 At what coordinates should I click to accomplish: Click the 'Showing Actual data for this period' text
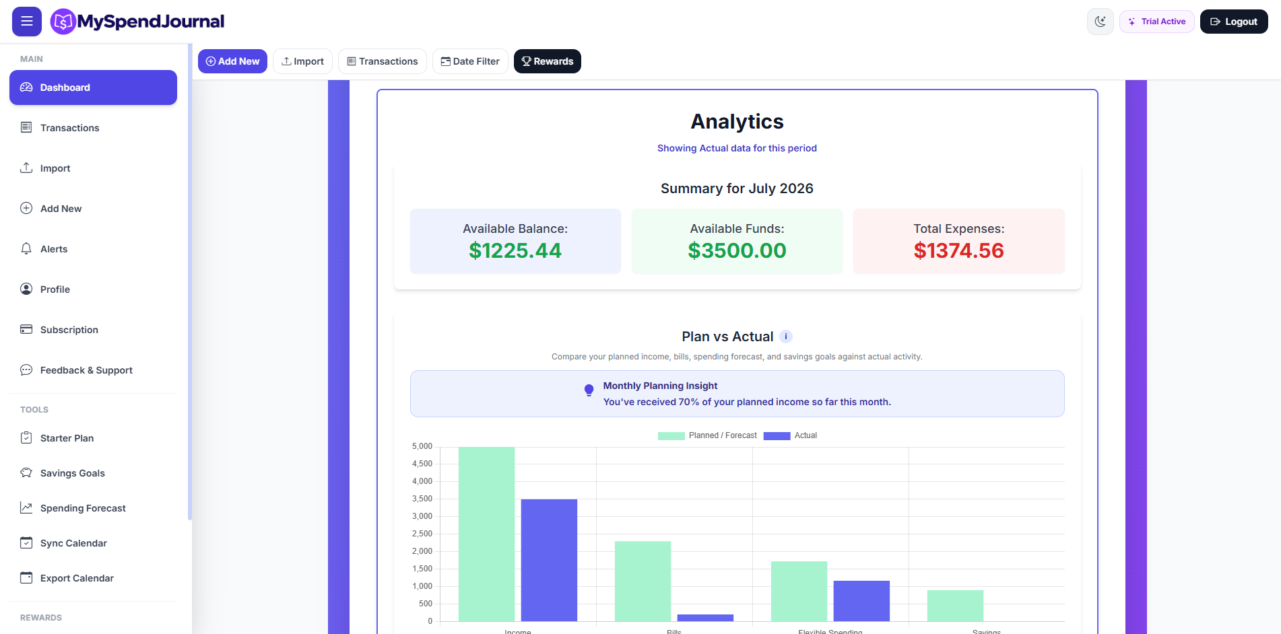(x=737, y=148)
